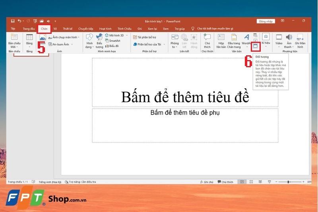Image resolution: width=318 pixels, height=212 pixels.
Task: Insert a SmartArt graphic
Action: (113, 41)
